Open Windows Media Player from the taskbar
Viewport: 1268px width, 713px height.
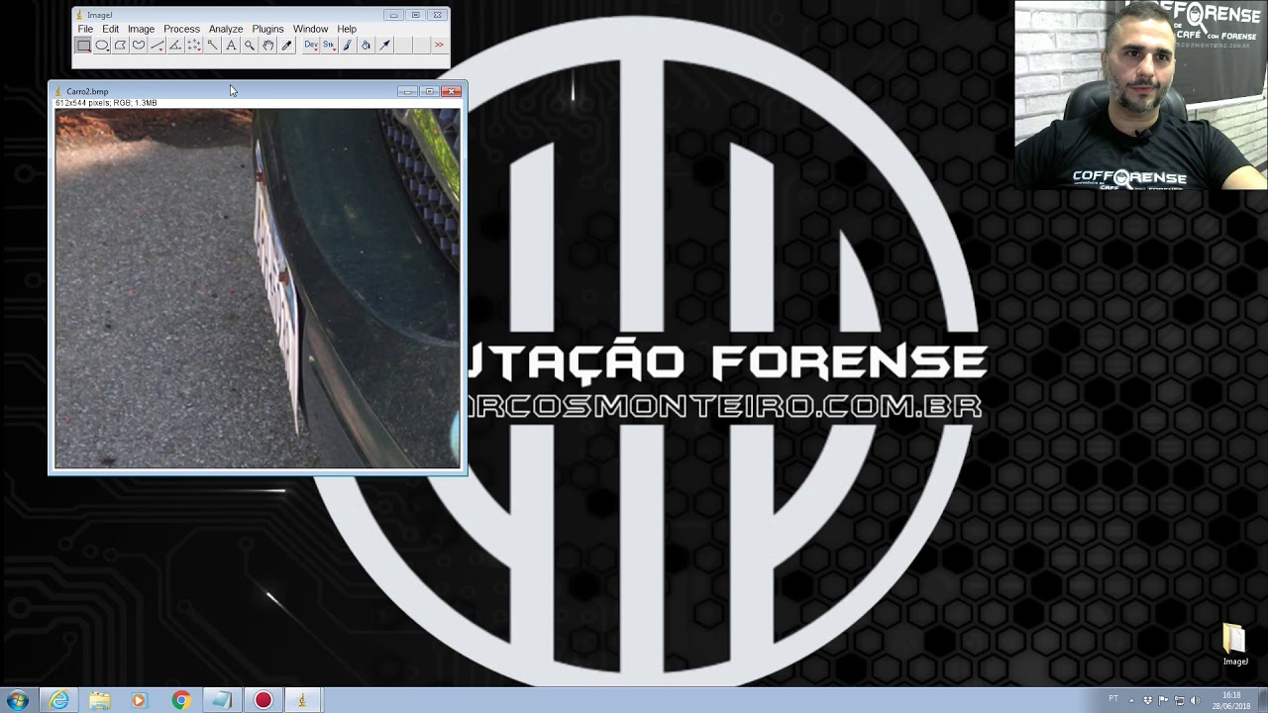[139, 700]
